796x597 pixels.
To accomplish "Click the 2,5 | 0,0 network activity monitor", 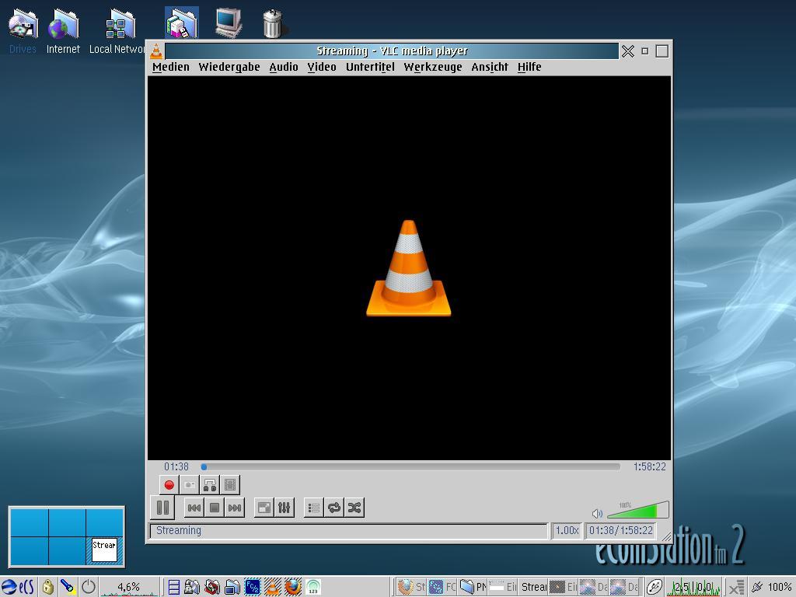I will click(x=693, y=588).
